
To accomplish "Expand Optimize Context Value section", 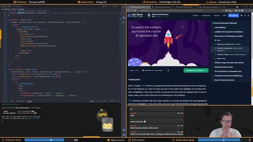I will pyautogui.click(x=223, y=67).
